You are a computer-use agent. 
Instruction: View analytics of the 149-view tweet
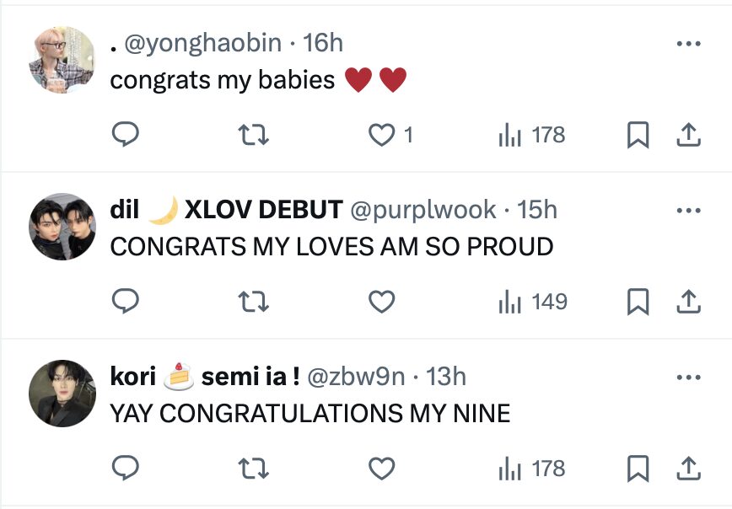[533, 302]
